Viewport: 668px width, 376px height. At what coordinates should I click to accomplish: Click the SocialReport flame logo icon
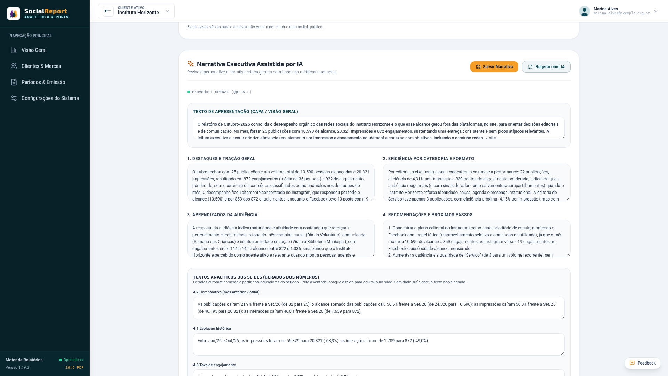click(14, 14)
